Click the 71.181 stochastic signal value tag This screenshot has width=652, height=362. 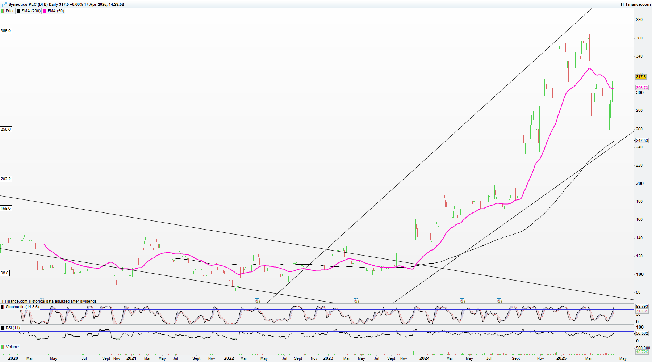click(x=642, y=311)
